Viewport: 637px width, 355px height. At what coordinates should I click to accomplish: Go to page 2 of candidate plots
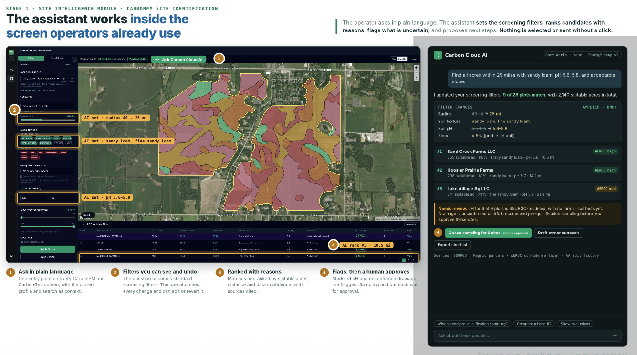408,260
